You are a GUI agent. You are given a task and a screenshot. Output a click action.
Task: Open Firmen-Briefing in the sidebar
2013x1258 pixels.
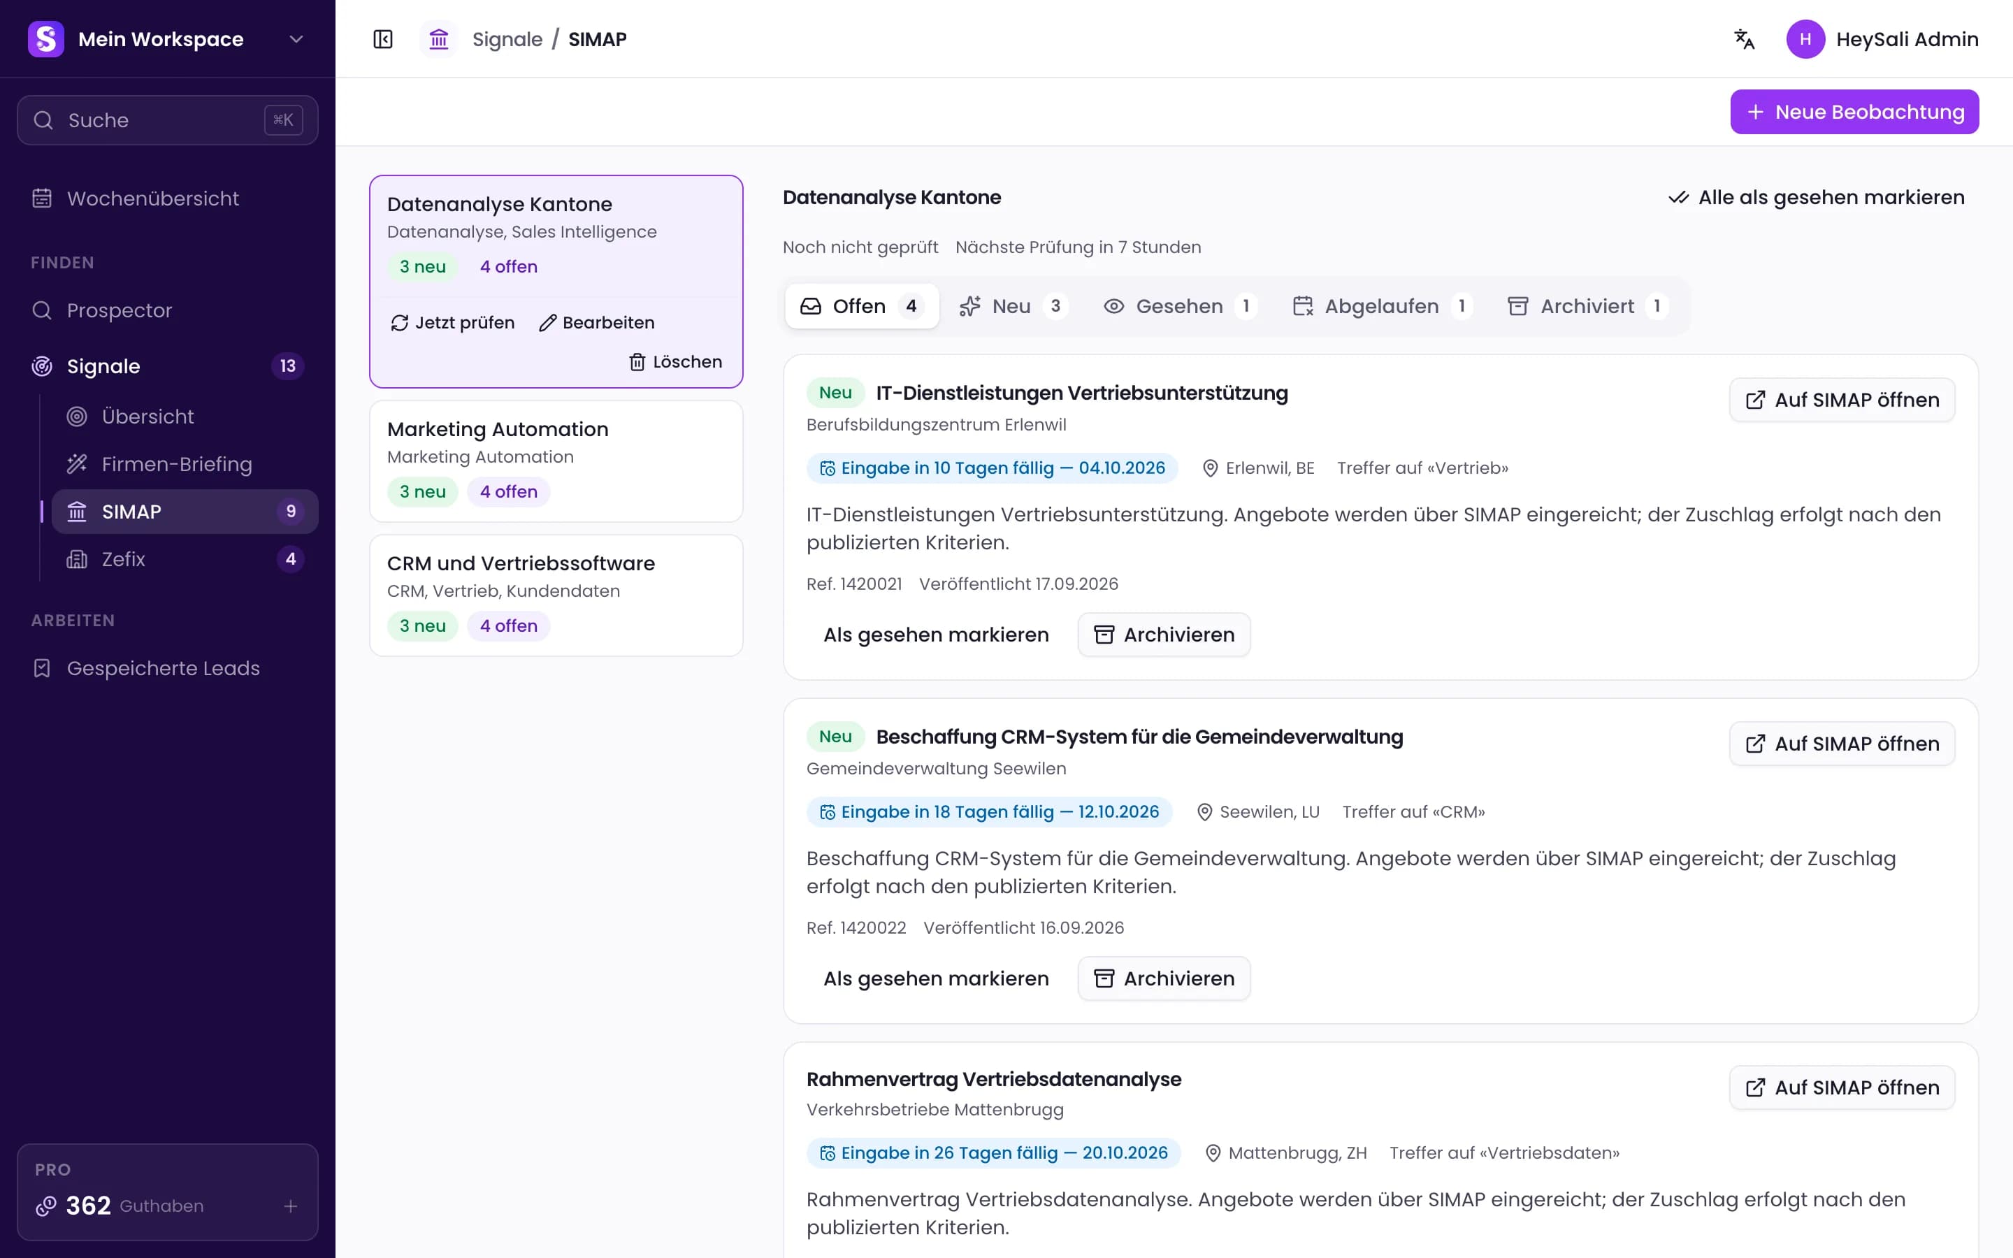pyautogui.click(x=185, y=464)
